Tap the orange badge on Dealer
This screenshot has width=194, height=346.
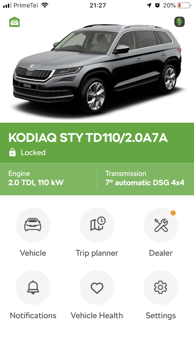coord(173,213)
